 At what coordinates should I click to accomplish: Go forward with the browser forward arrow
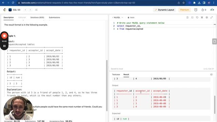8,3
